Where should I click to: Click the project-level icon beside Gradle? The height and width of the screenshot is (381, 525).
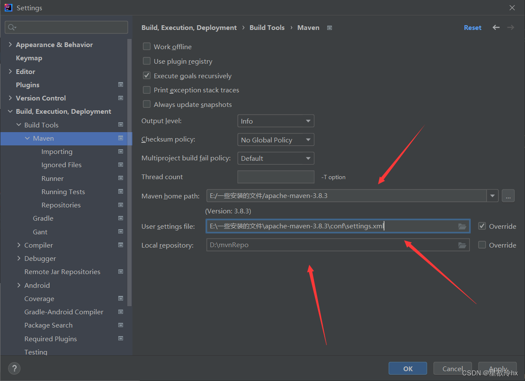pyautogui.click(x=121, y=218)
